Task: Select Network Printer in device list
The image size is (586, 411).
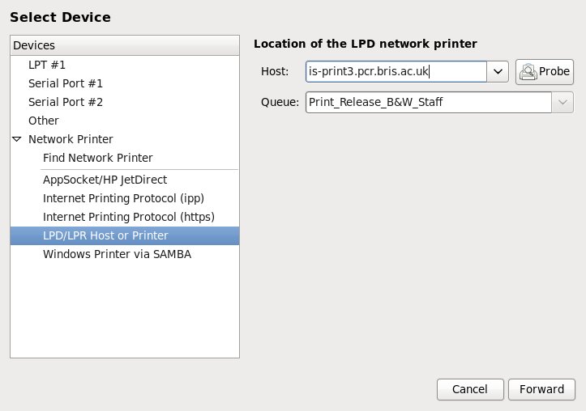Action: [71, 139]
